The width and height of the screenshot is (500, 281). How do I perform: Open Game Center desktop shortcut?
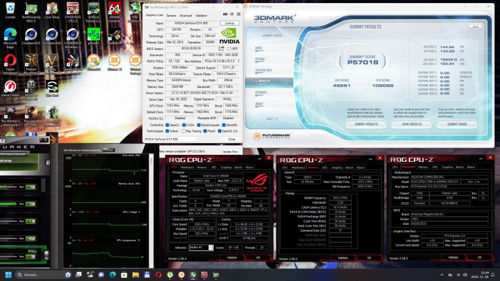tap(10, 88)
